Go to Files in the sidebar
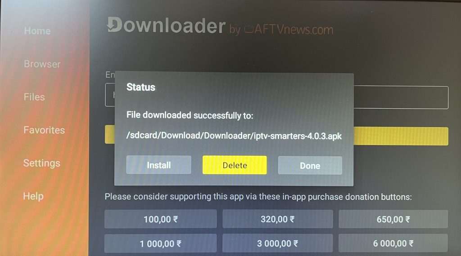This screenshot has width=461, height=256. tap(34, 97)
